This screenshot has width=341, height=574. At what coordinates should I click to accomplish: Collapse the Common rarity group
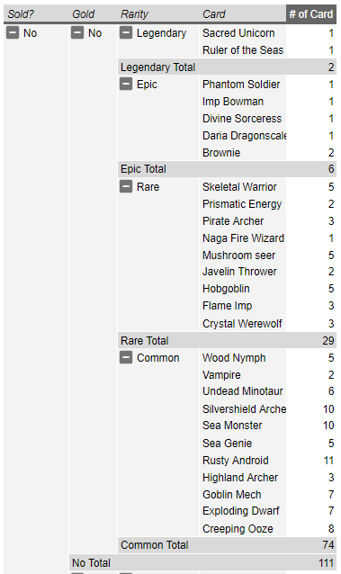[x=126, y=358]
